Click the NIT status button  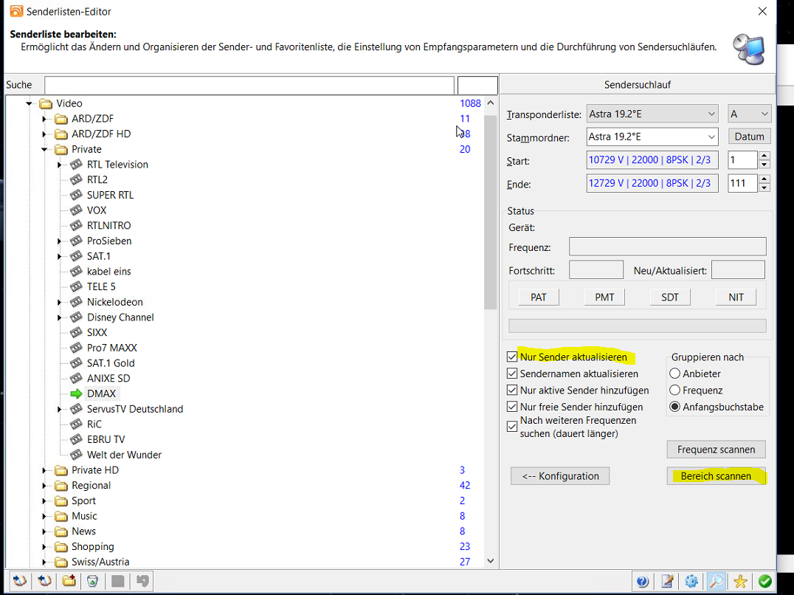pyautogui.click(x=736, y=297)
